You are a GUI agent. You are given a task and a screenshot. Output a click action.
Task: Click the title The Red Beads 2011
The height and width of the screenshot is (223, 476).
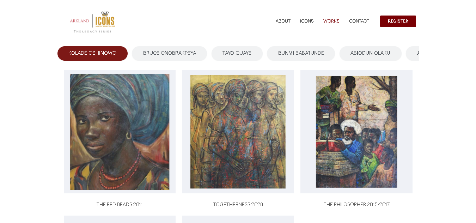120,204
